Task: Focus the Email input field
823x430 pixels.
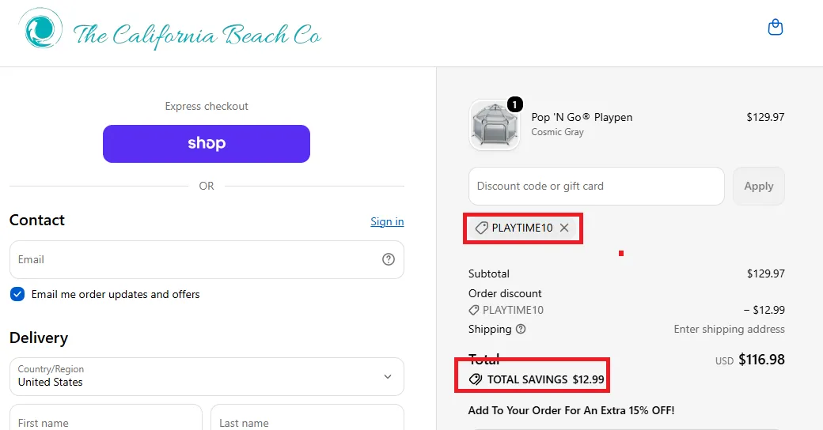Action: [207, 259]
